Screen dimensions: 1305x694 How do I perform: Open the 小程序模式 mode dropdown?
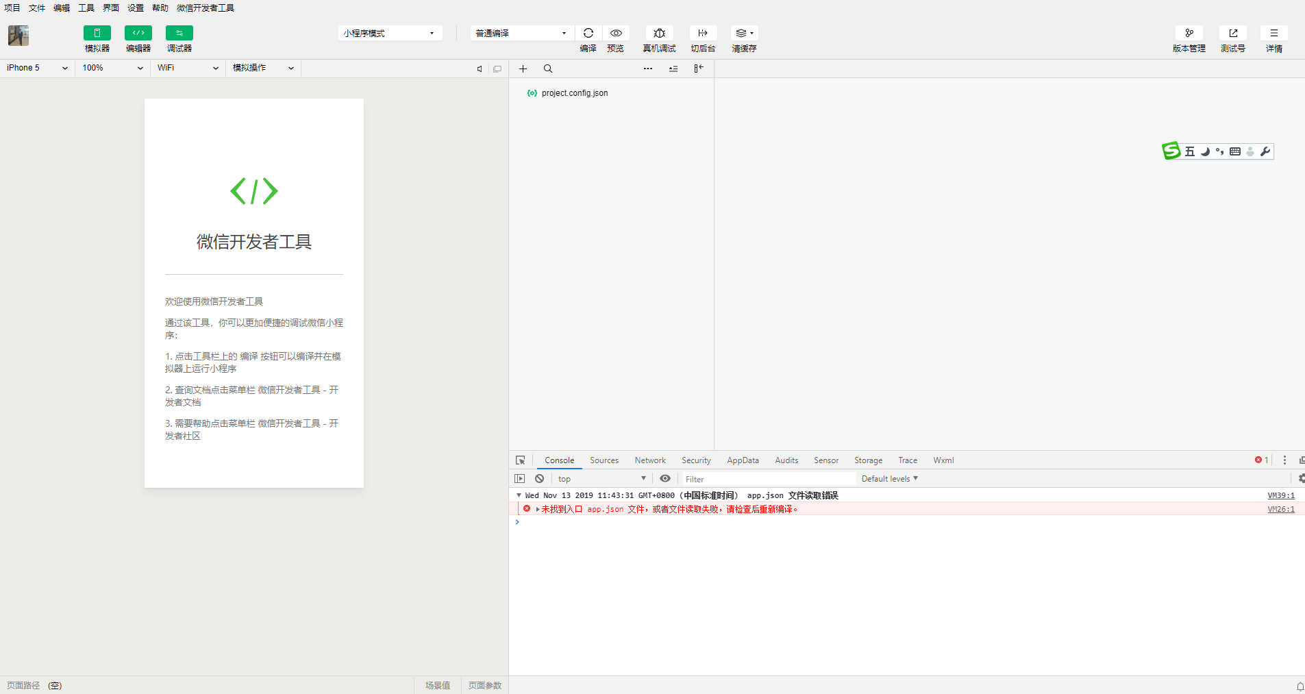[x=390, y=33]
